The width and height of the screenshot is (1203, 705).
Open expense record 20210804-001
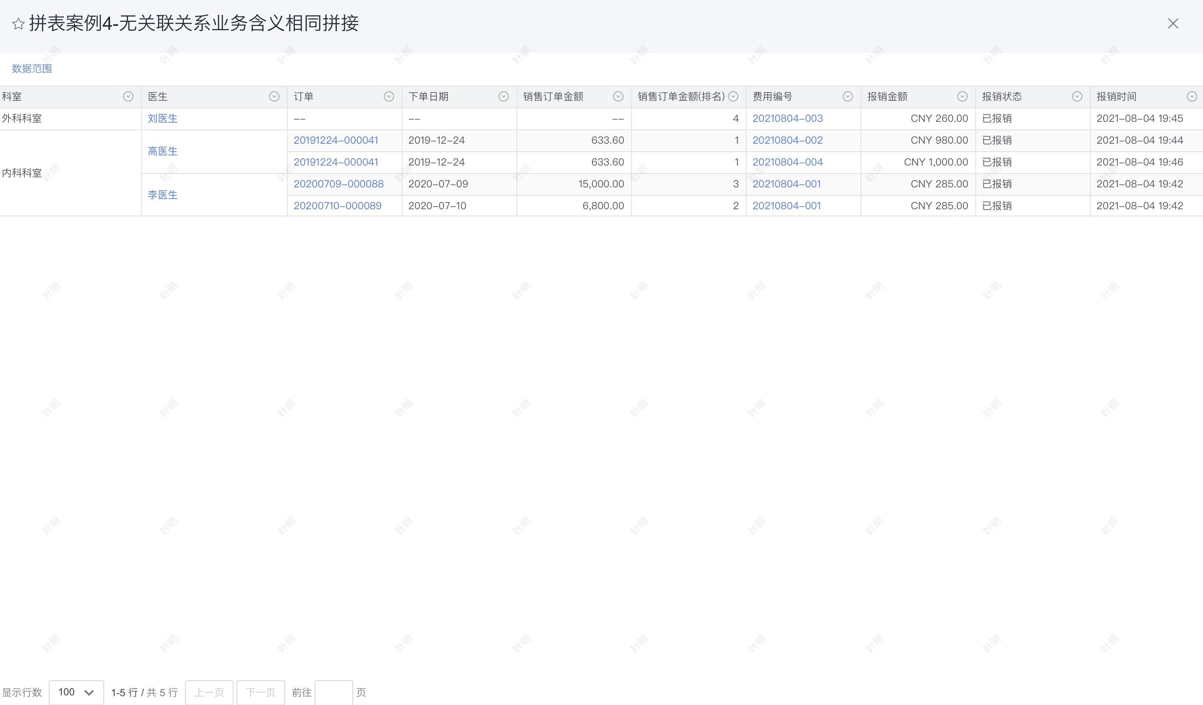point(787,184)
